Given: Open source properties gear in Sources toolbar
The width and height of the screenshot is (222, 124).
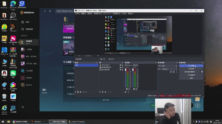Looking at the screenshot, I should [105, 92].
